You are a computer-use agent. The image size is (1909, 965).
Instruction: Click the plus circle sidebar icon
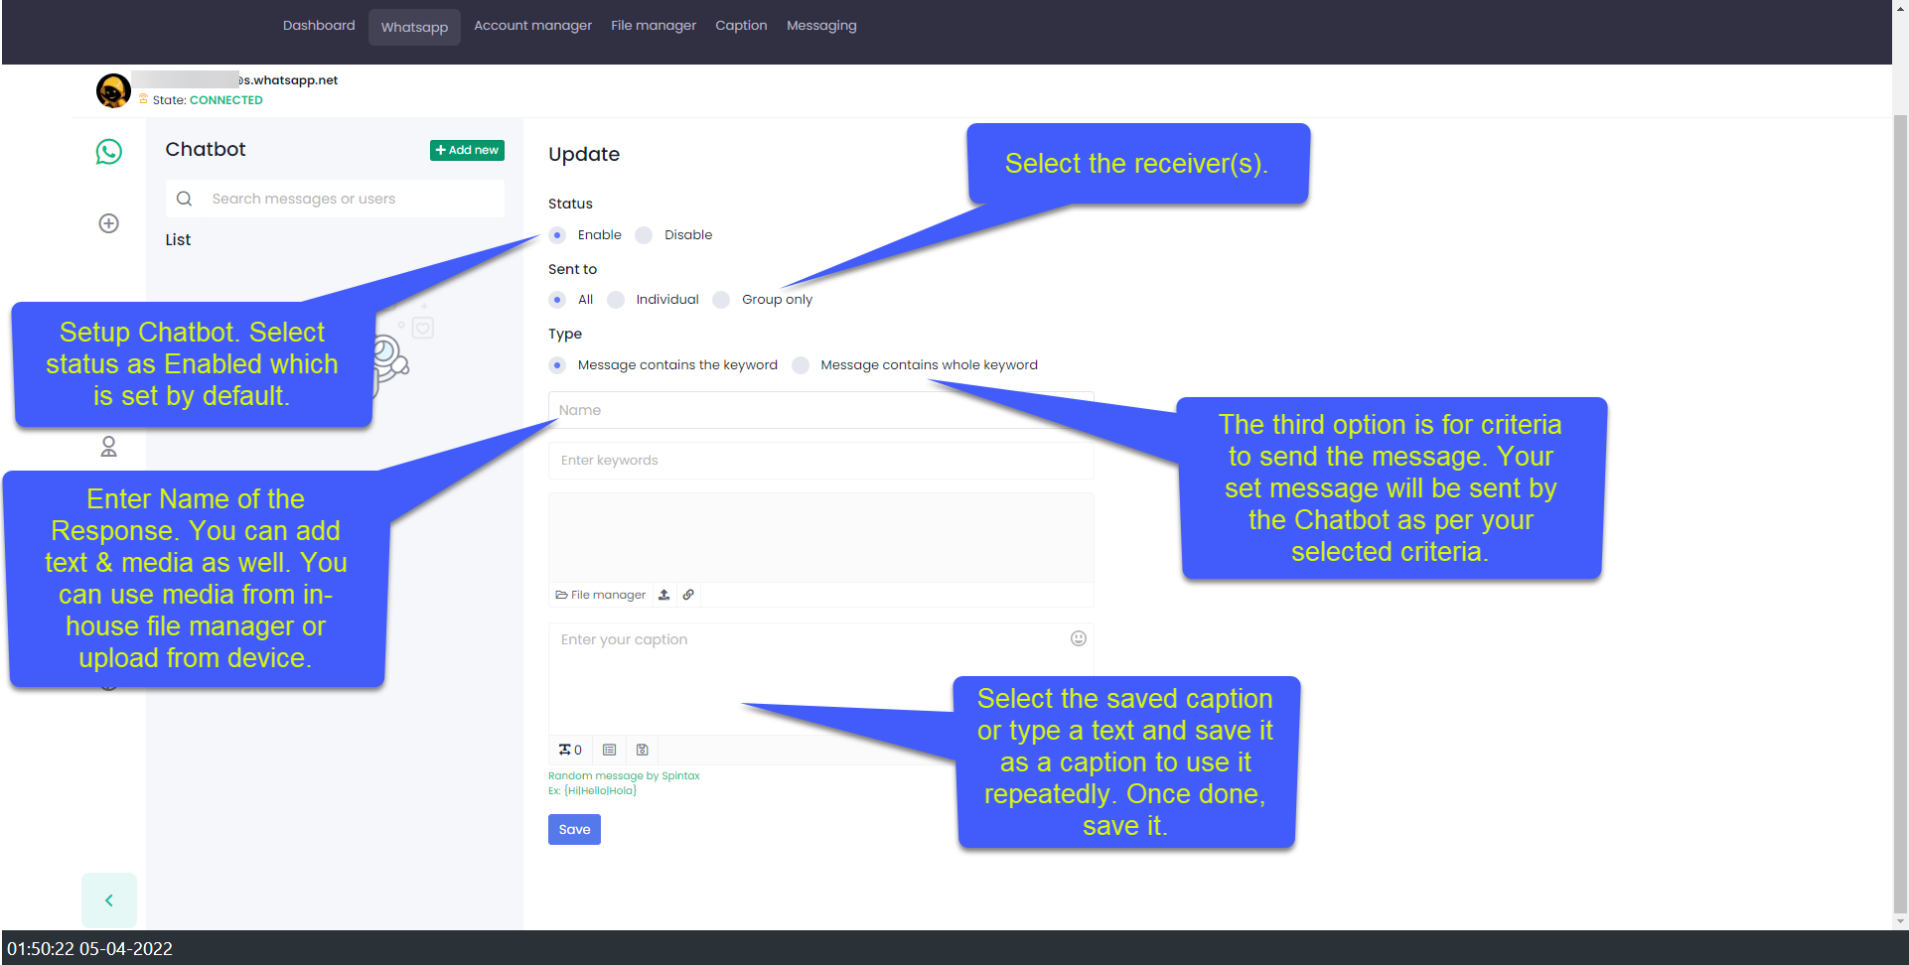[109, 223]
